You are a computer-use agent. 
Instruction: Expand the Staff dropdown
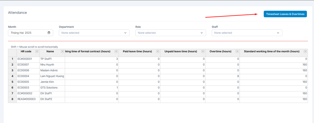(247, 33)
